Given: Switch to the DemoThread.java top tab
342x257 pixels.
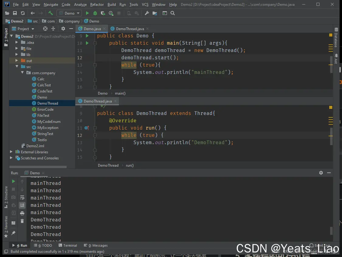Looking at the screenshot, I should (130, 29).
